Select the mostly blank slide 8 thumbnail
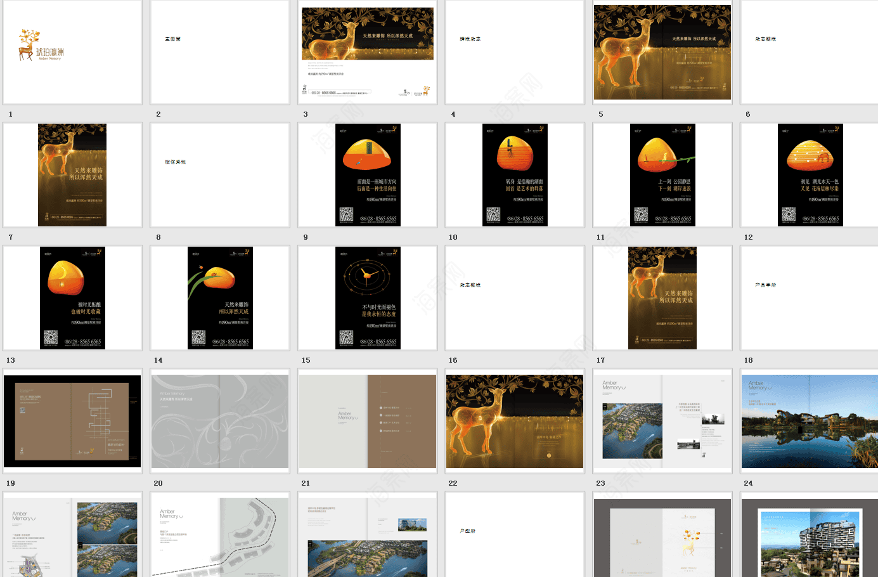 click(220, 175)
